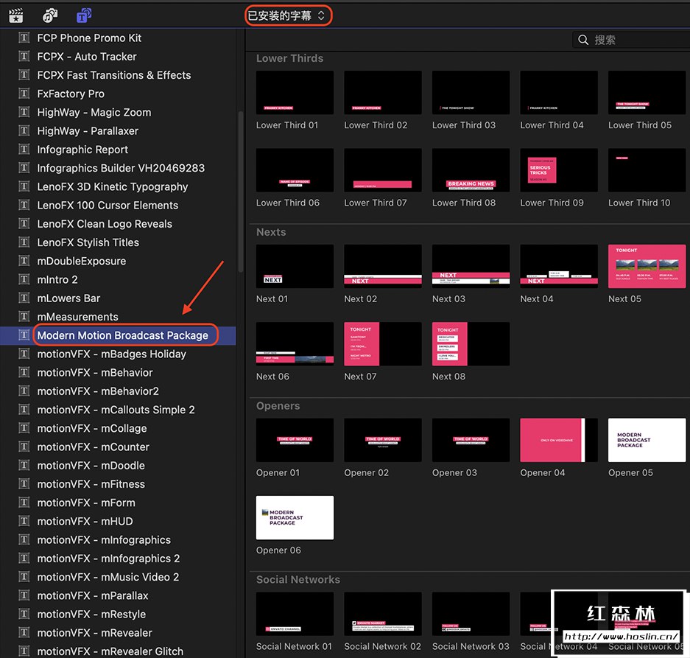Viewport: 690px width, 658px height.
Task: Select motionVFX - mDoodle category
Action: coord(118,466)
